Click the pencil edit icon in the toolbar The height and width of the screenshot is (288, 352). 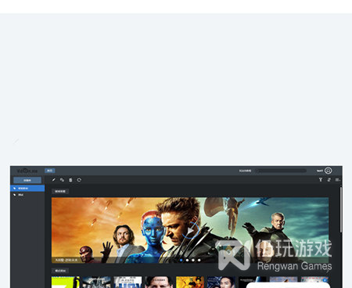[54, 180]
